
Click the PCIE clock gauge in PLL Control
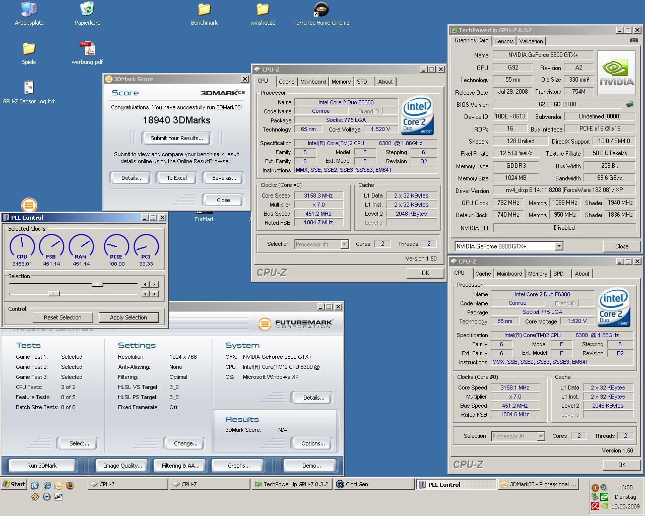(116, 250)
